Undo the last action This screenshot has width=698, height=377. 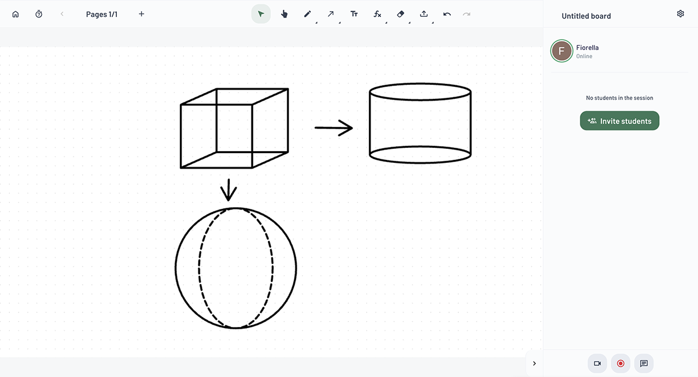(x=447, y=14)
